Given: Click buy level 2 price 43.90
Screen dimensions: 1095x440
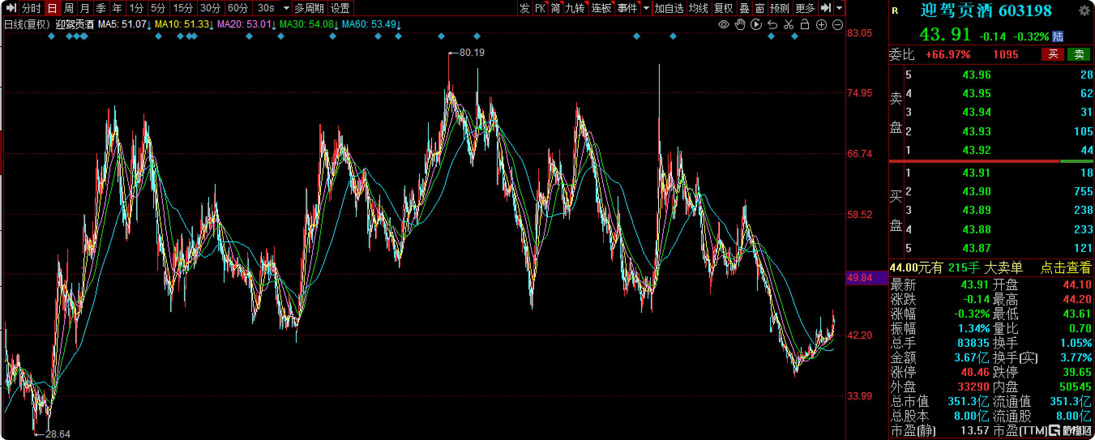Looking at the screenshot, I should point(976,191).
